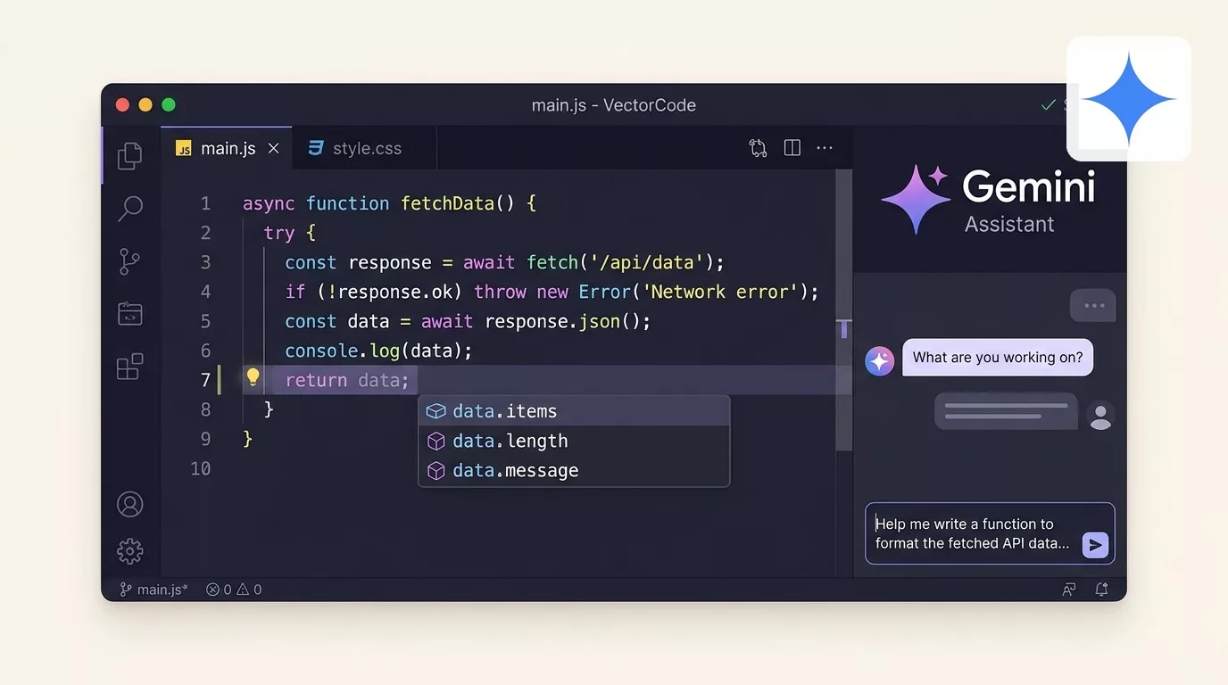Open the chat ellipsis options button
This screenshot has width=1228, height=685.
(1093, 306)
